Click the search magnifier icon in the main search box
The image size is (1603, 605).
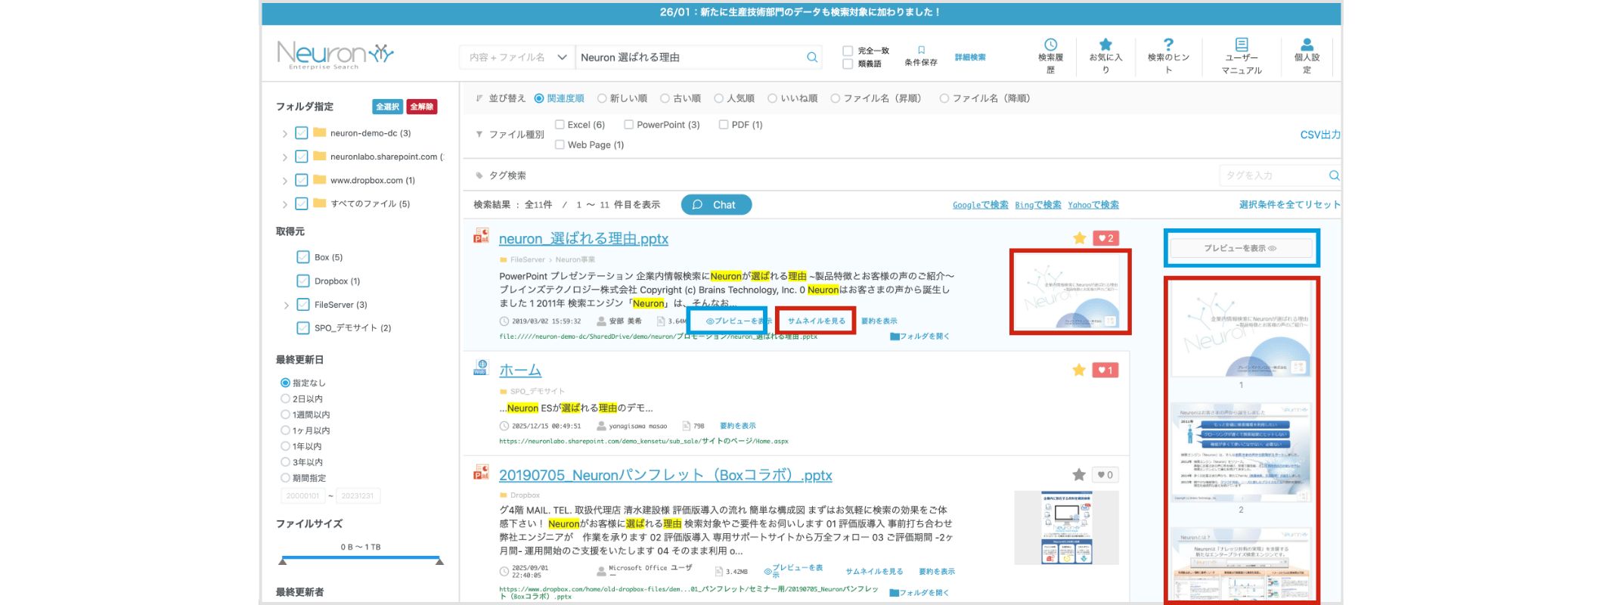tap(812, 57)
